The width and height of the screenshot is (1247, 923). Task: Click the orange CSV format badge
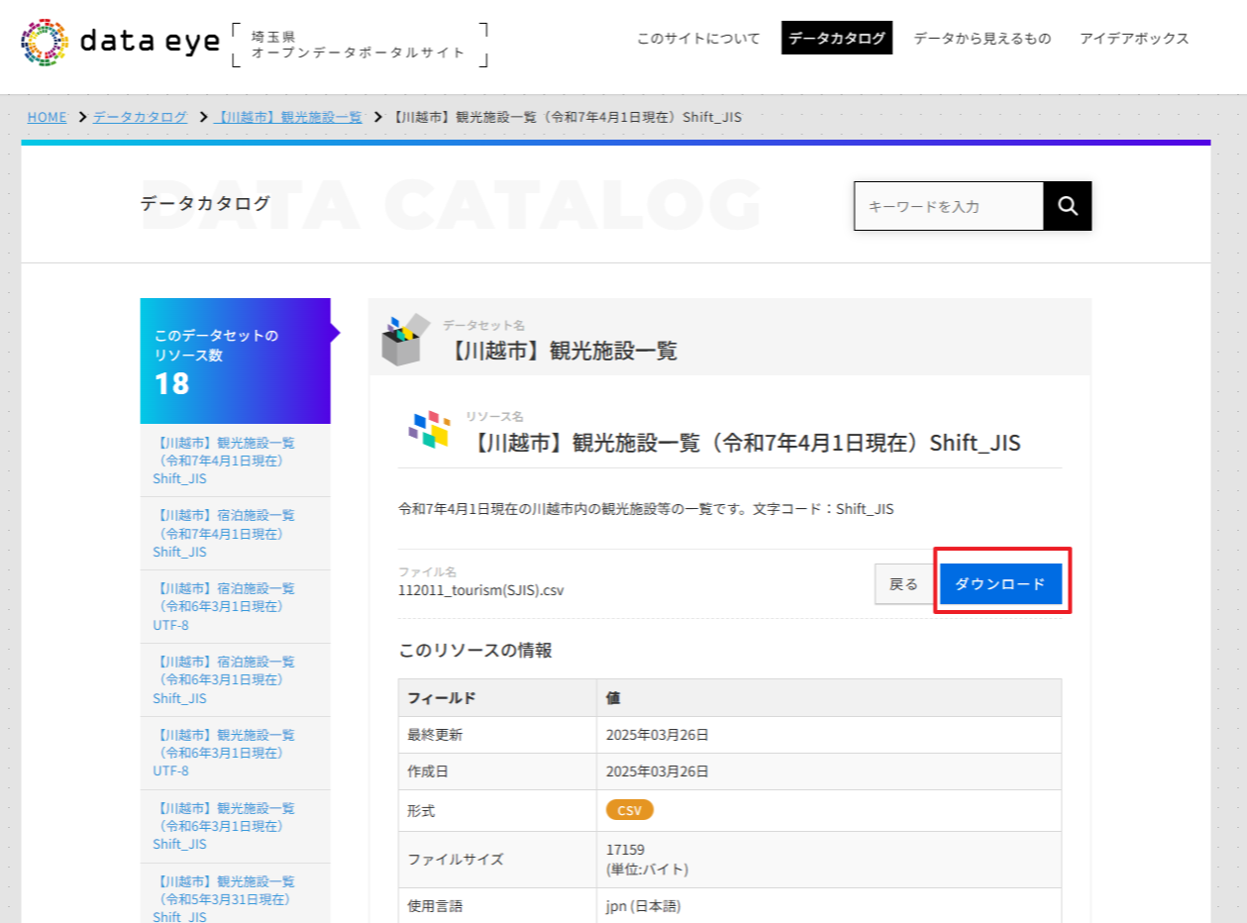pos(629,810)
